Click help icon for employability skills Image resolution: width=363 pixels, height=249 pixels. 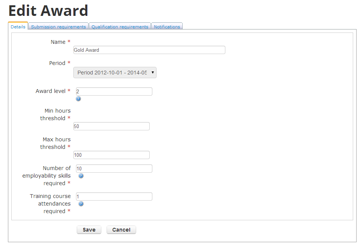click(81, 176)
